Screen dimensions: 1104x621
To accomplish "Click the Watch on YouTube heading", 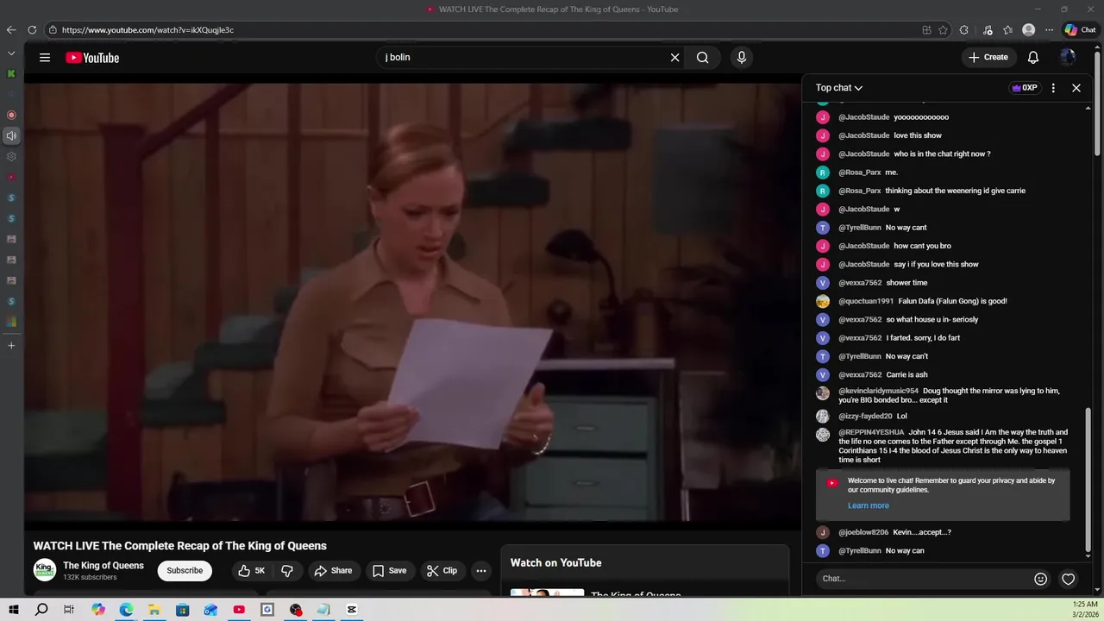I will (x=555, y=562).
